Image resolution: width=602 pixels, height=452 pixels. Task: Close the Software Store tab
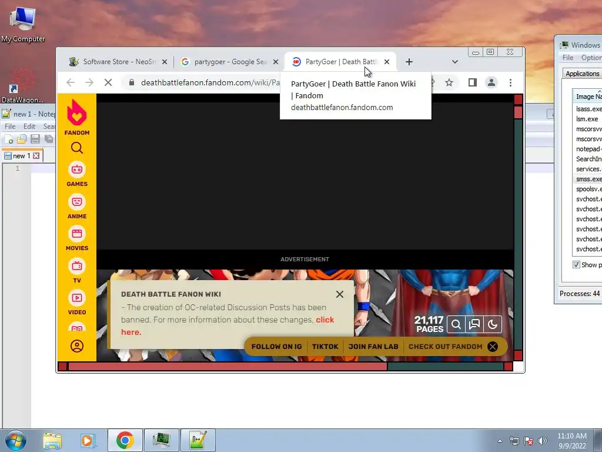click(165, 62)
